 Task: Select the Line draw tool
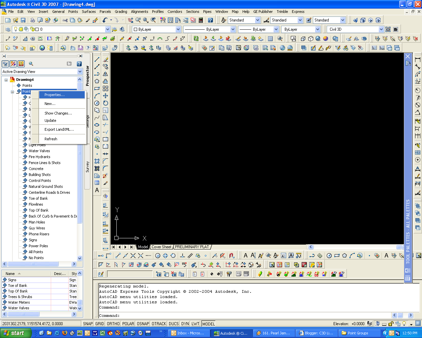coord(97,59)
